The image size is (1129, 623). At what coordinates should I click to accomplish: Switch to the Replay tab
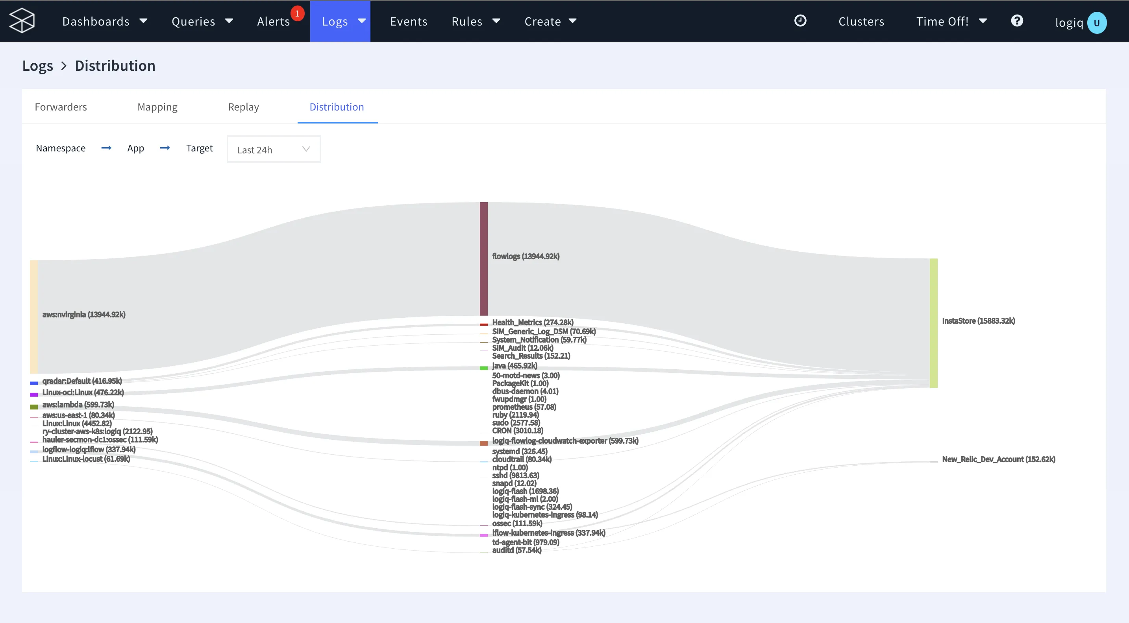243,107
